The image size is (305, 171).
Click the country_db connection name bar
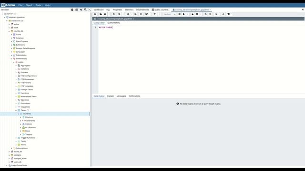[198, 19]
